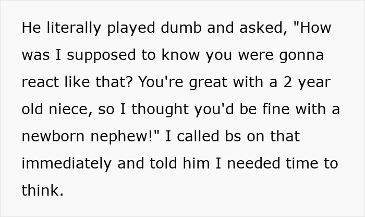
Task: Click the word "How" ending the first line
Action: [x=315, y=28]
